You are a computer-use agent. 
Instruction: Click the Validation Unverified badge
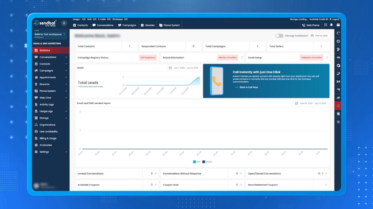coord(312,57)
